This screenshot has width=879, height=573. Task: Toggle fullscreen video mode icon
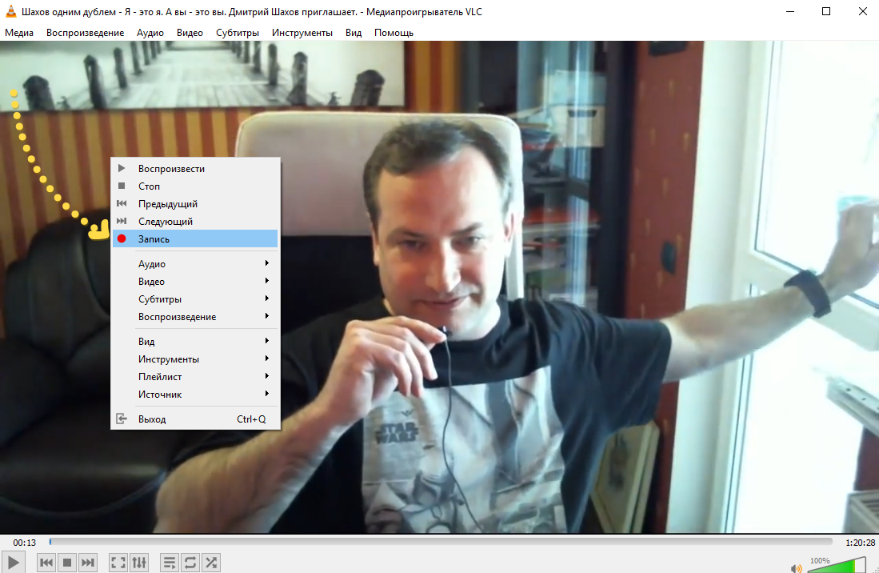pos(118,563)
